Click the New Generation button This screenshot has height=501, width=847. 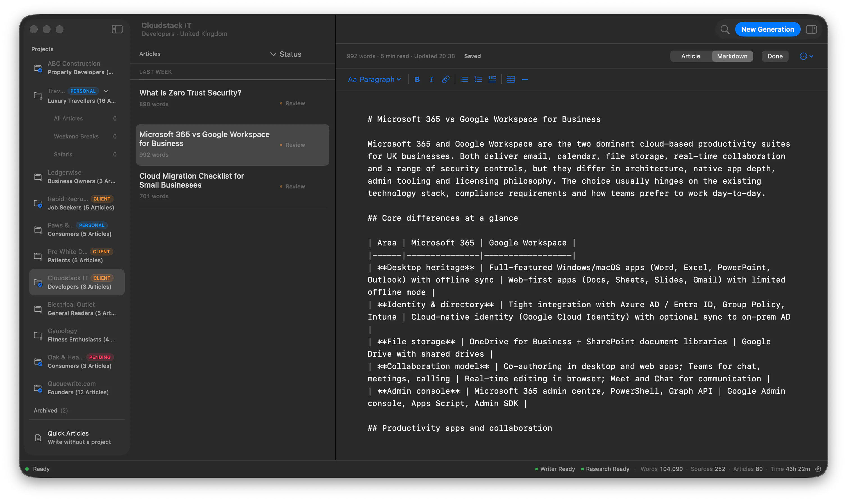(x=767, y=29)
